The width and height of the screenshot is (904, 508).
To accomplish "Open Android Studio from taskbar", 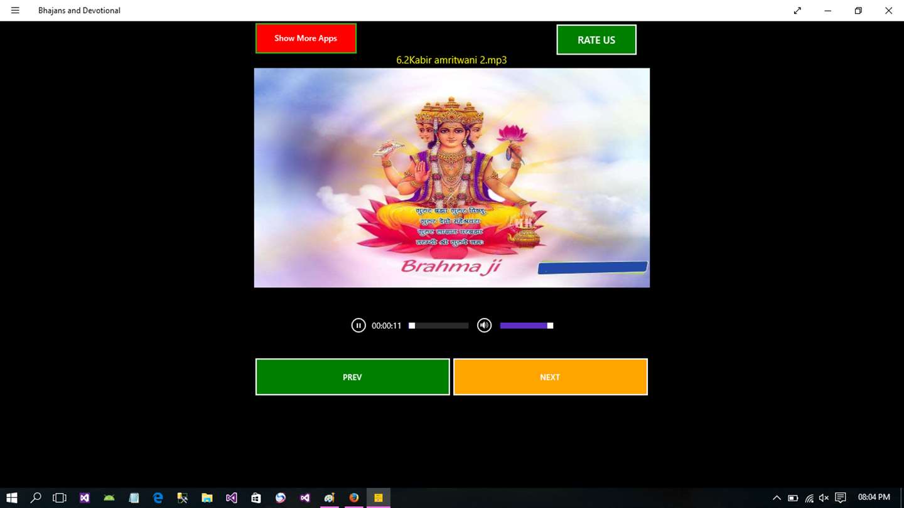I will (109, 498).
